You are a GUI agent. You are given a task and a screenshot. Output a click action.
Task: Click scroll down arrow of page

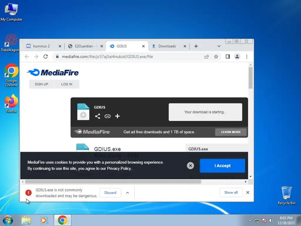[x=250, y=177]
